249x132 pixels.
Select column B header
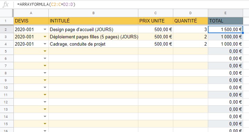click(x=93, y=13)
